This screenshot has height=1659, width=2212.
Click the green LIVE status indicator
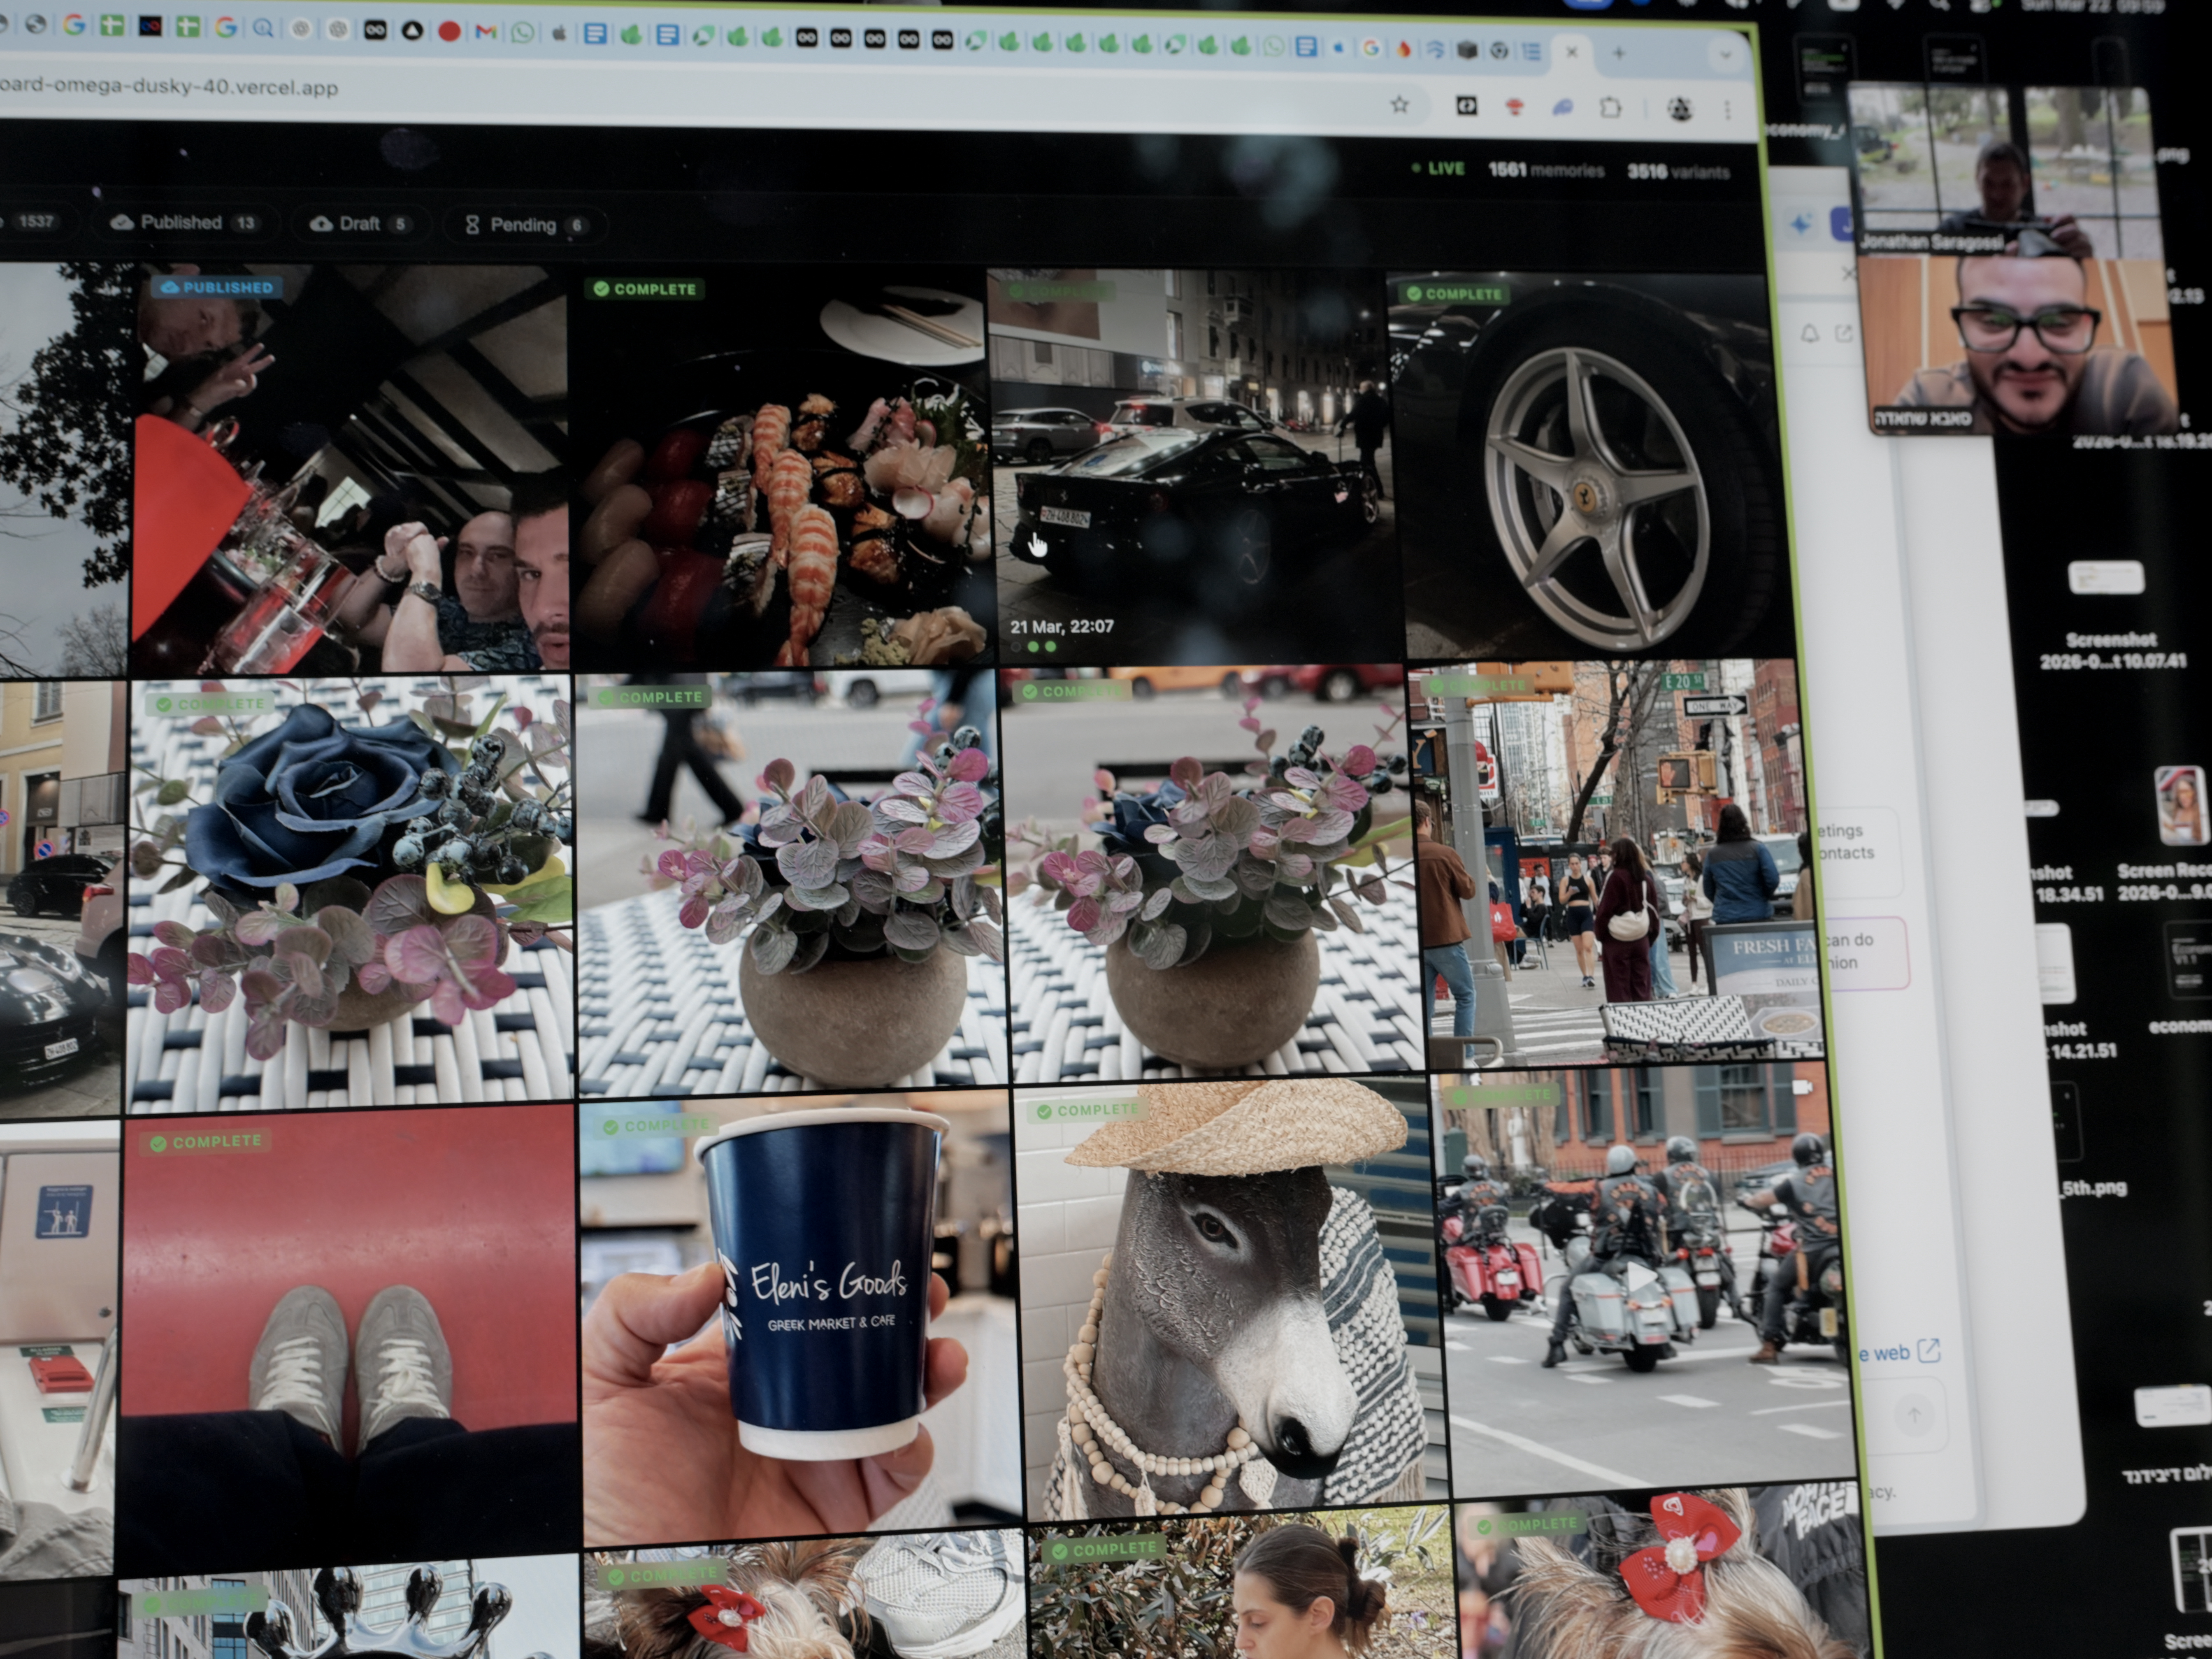coord(1438,169)
